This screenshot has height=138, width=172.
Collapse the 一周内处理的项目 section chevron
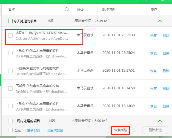(160, 121)
